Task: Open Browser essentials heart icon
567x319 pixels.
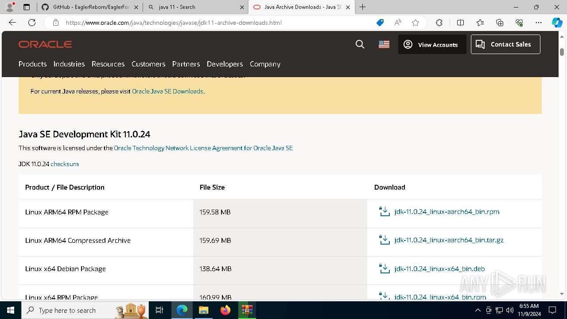Action: pos(519,23)
